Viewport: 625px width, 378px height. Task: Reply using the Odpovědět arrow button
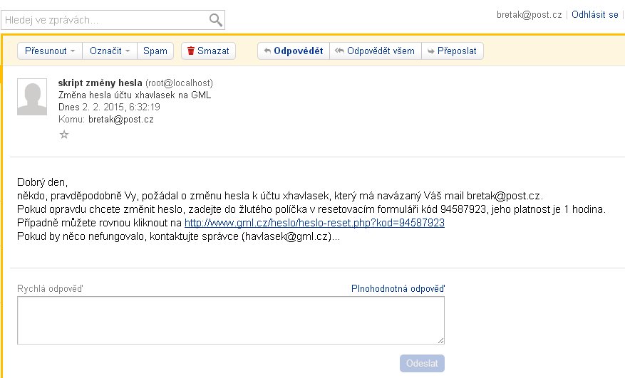coord(293,51)
